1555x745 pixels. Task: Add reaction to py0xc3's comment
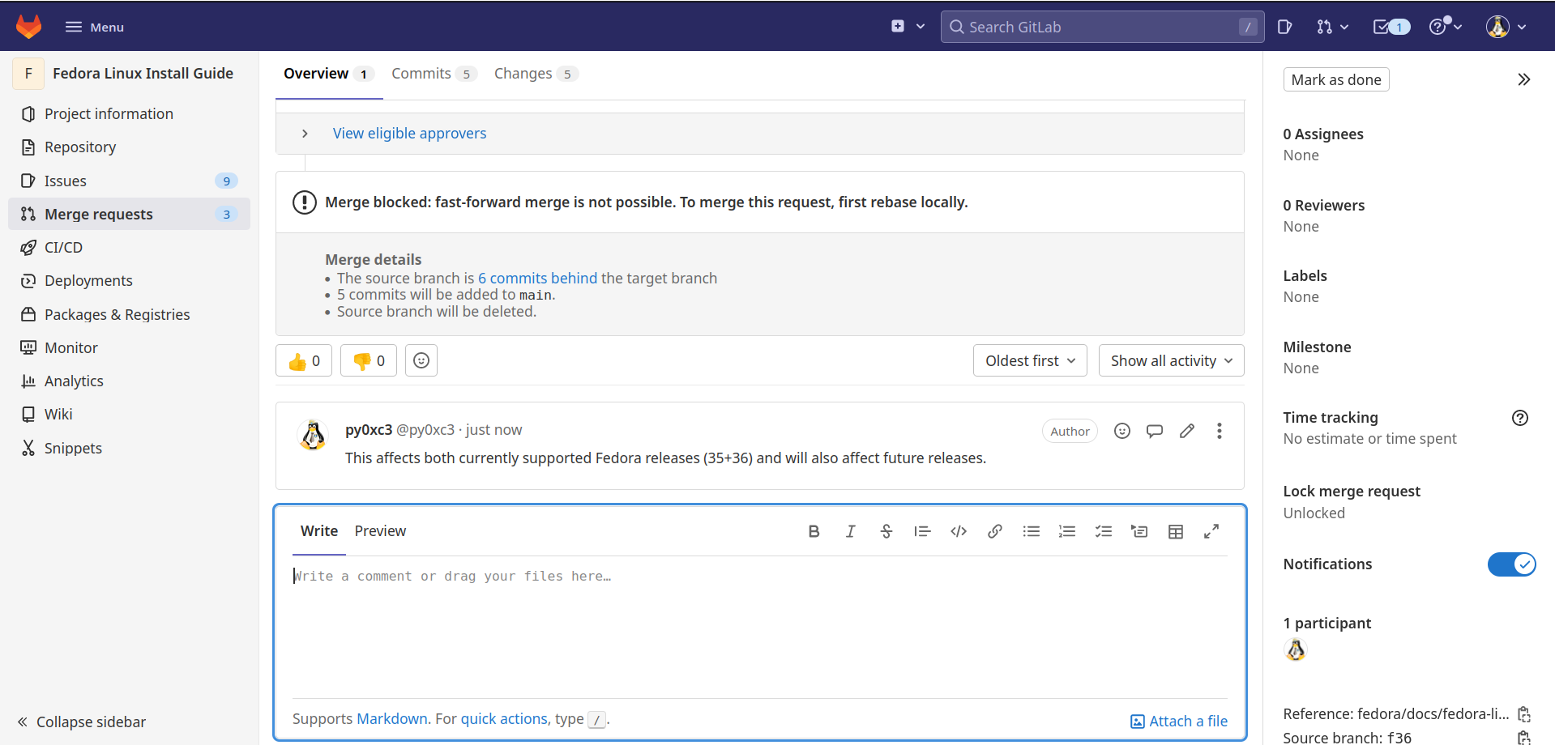tap(1122, 431)
